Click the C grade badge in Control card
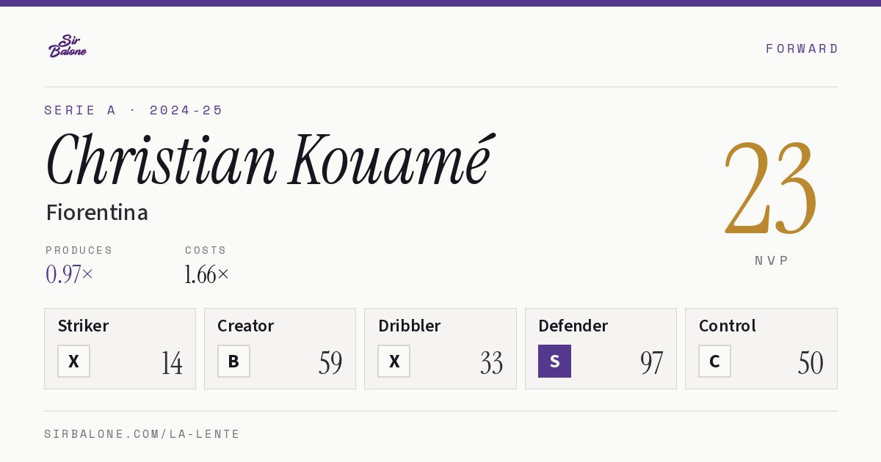881x462 pixels. click(x=714, y=361)
